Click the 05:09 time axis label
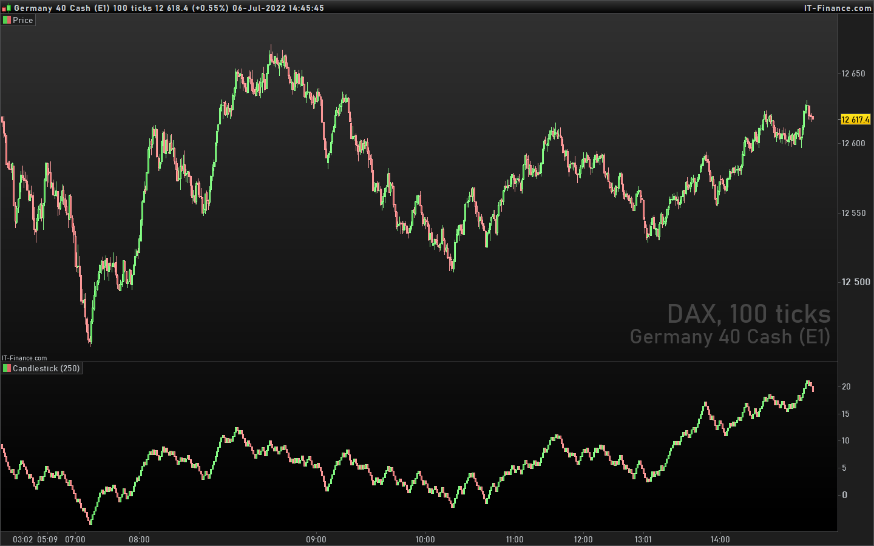874x546 pixels. click(x=47, y=539)
